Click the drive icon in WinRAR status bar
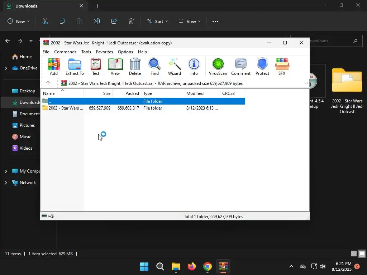Viewport: 367px width, 275px height. 44,216
